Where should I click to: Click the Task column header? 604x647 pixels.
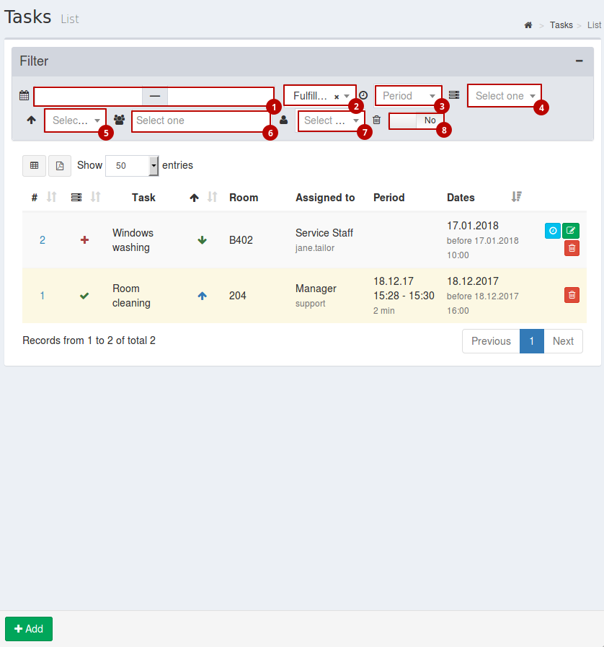tap(143, 198)
